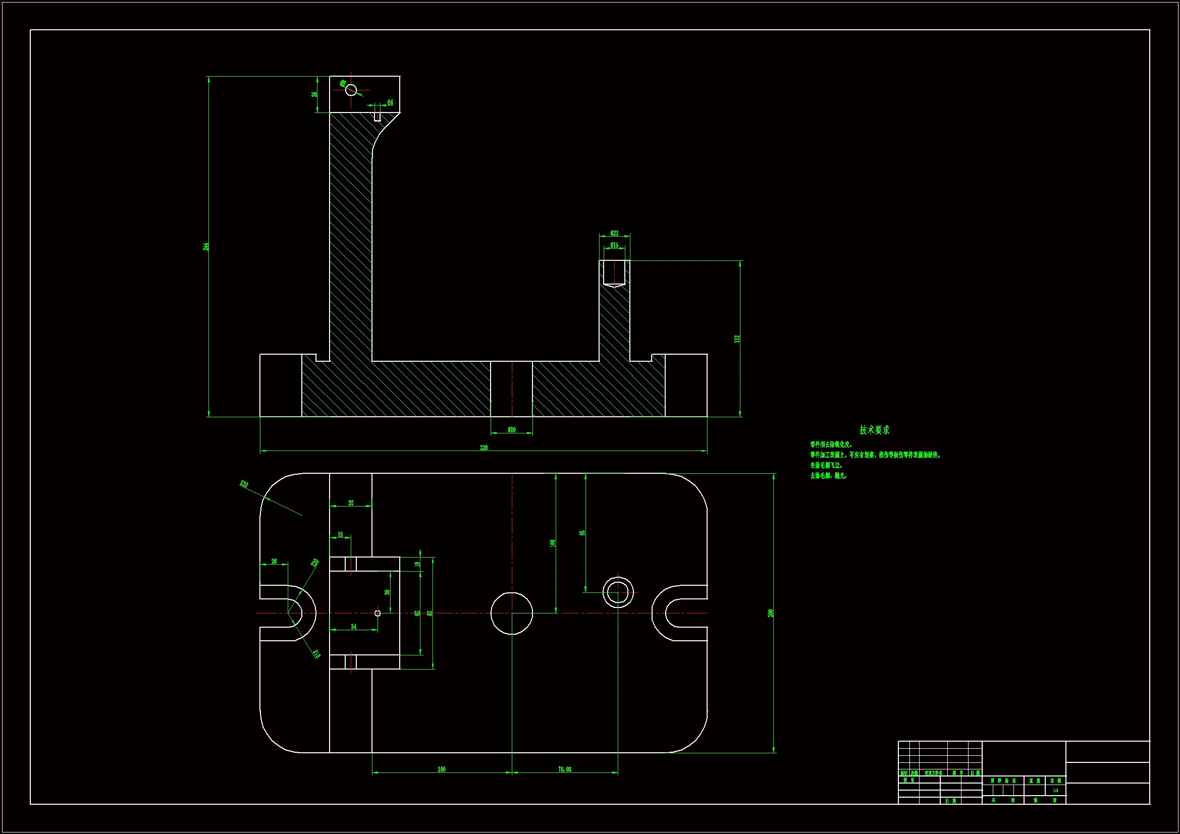
Task: Select the 200 width dimension on right
Action: (x=770, y=613)
